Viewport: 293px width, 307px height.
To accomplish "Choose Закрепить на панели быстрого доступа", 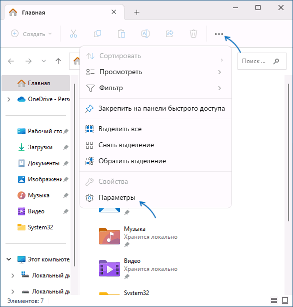I will coord(155,109).
